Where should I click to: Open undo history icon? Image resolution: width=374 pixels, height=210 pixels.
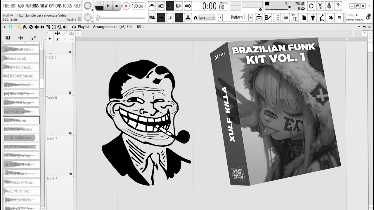(x=311, y=6)
